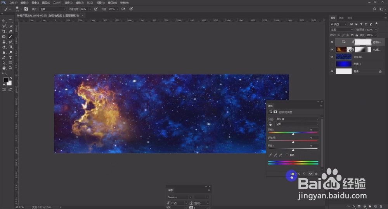Hide the QQ截 nebula layer
Screen dimensions: 388x209
tap(332, 49)
